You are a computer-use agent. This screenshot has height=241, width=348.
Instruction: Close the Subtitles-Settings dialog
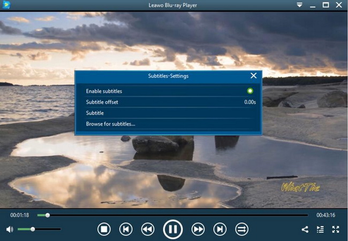coord(254,76)
